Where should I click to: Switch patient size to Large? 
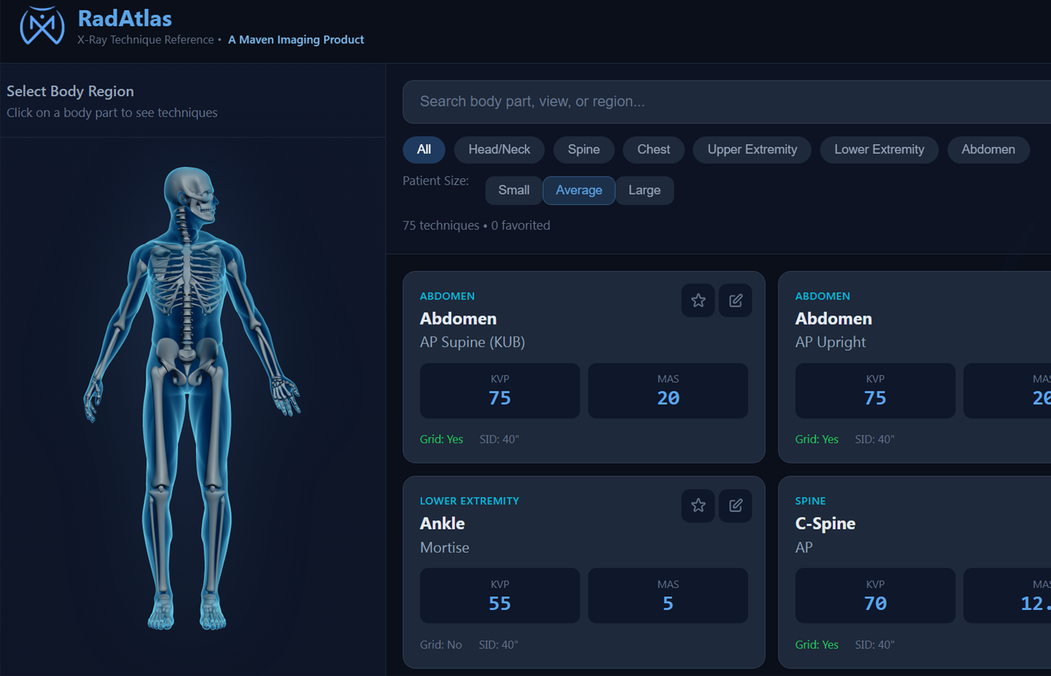pyautogui.click(x=644, y=190)
